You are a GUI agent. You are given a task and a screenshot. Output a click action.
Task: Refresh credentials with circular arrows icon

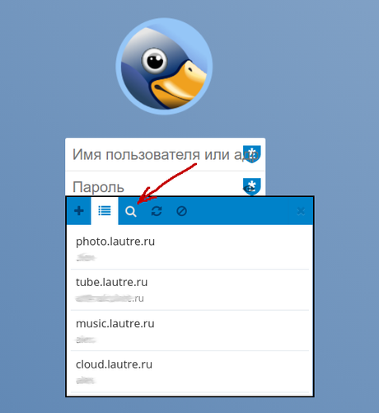pyautogui.click(x=157, y=211)
